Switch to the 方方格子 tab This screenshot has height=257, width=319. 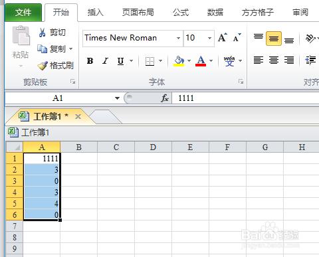coord(258,13)
